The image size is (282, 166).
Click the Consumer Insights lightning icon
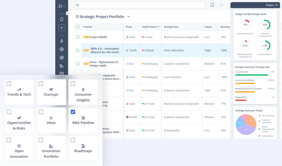pos(83,90)
